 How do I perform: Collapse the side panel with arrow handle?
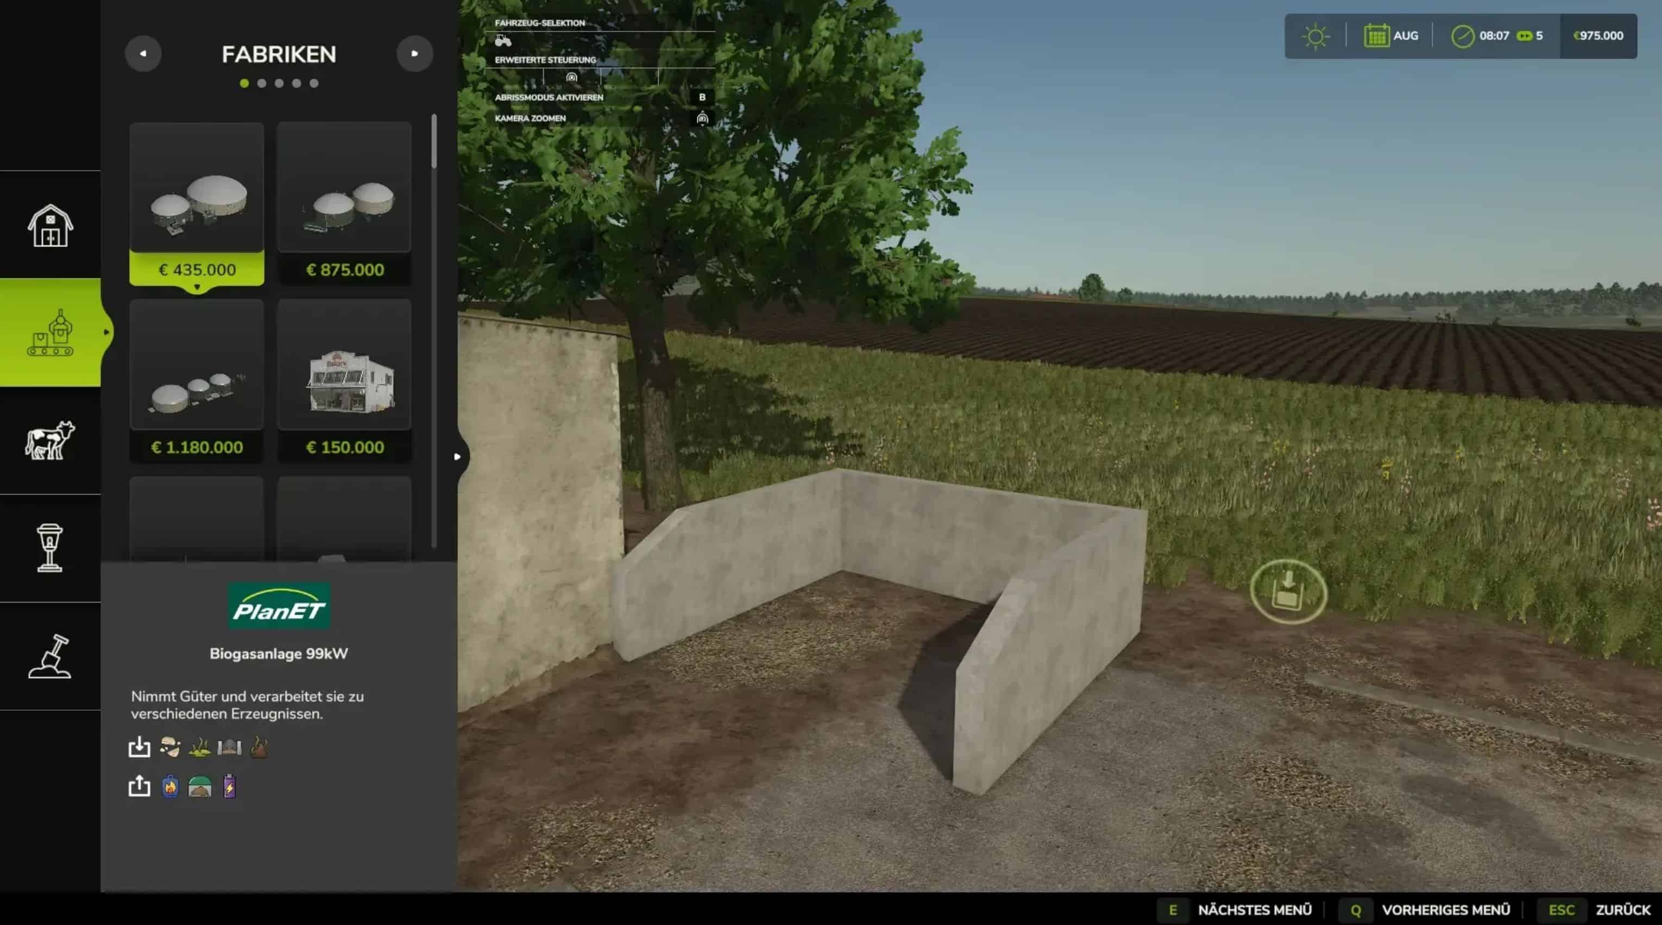click(457, 457)
